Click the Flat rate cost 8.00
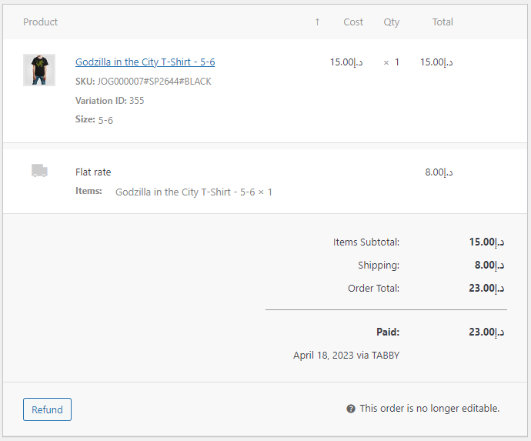 [439, 172]
